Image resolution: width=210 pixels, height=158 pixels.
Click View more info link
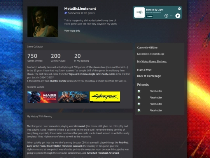coord(72,31)
